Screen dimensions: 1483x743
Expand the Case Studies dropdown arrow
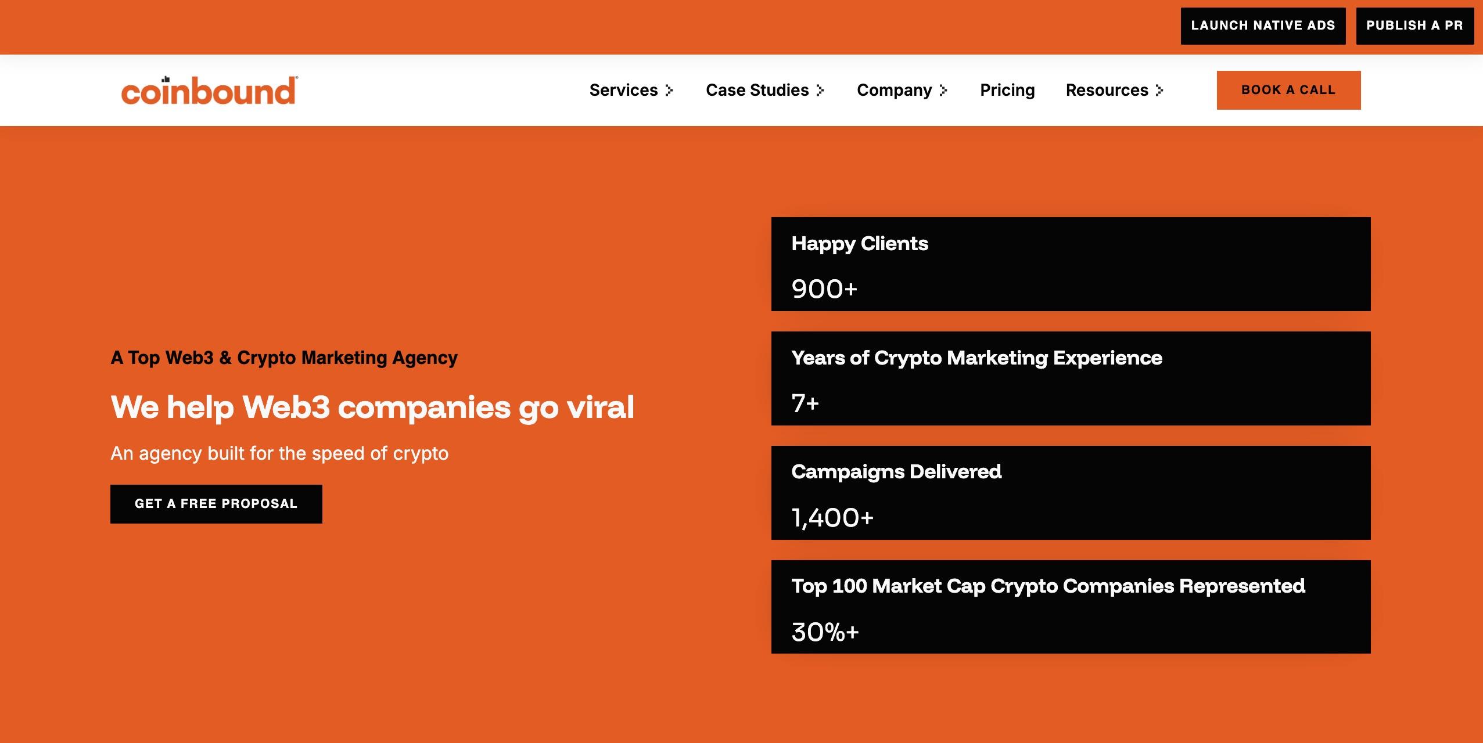(x=820, y=91)
